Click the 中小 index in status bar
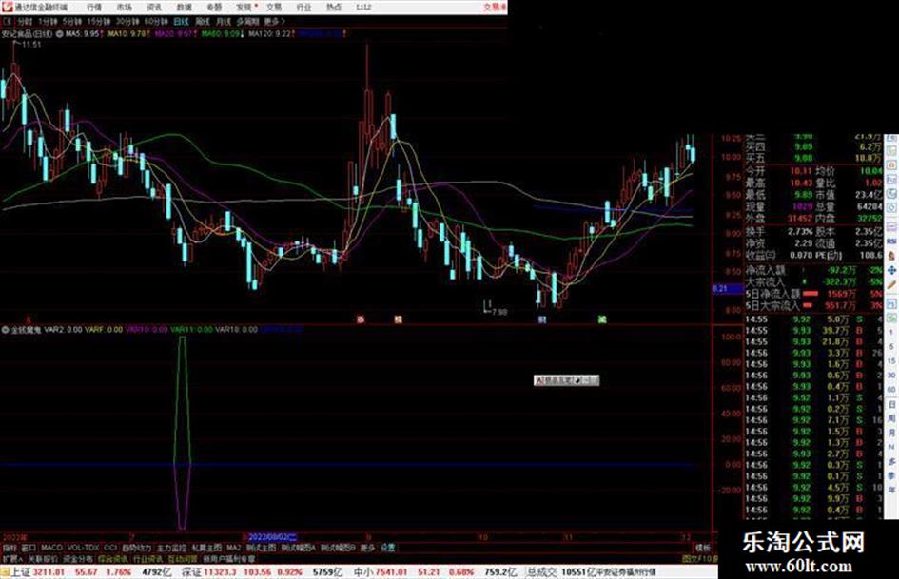This screenshot has height=579, width=899. pos(363,572)
